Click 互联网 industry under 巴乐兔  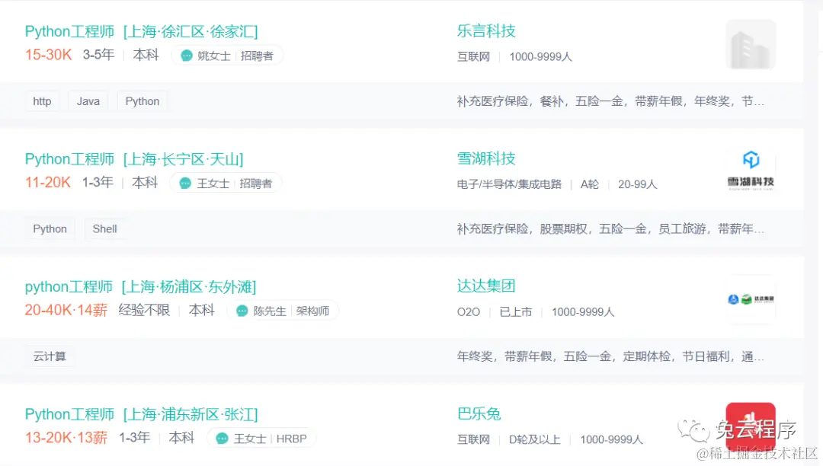(x=473, y=439)
